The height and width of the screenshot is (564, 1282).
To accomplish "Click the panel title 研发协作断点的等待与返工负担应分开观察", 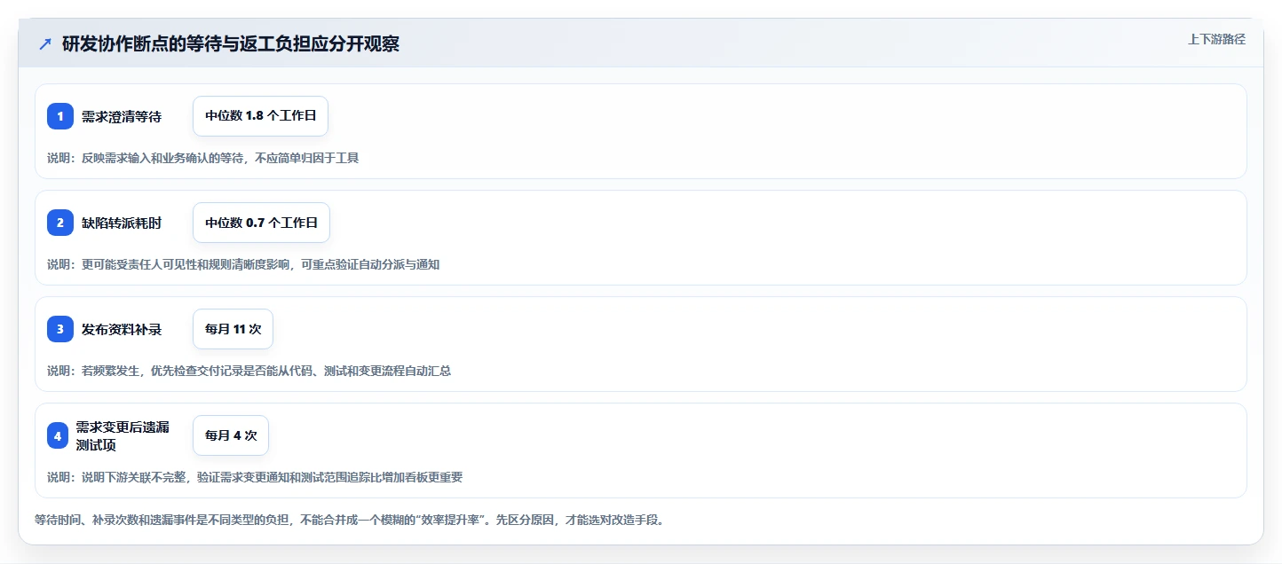I will click(x=231, y=43).
